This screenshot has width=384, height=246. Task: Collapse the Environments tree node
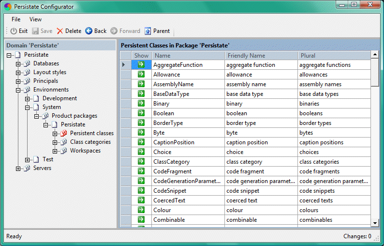pyautogui.click(x=18, y=90)
